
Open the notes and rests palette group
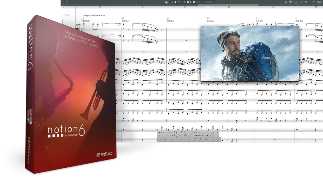[172, 139]
